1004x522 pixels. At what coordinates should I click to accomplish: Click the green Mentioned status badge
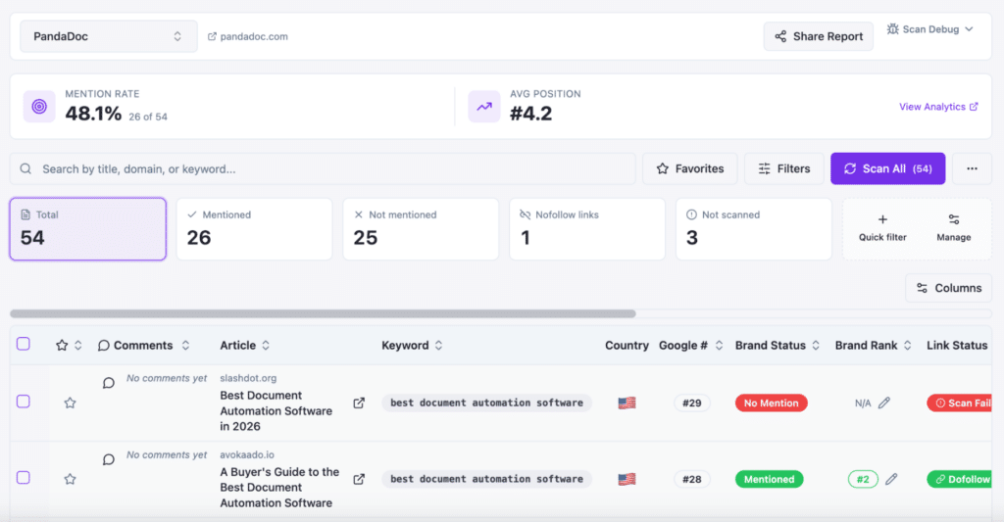[769, 479]
